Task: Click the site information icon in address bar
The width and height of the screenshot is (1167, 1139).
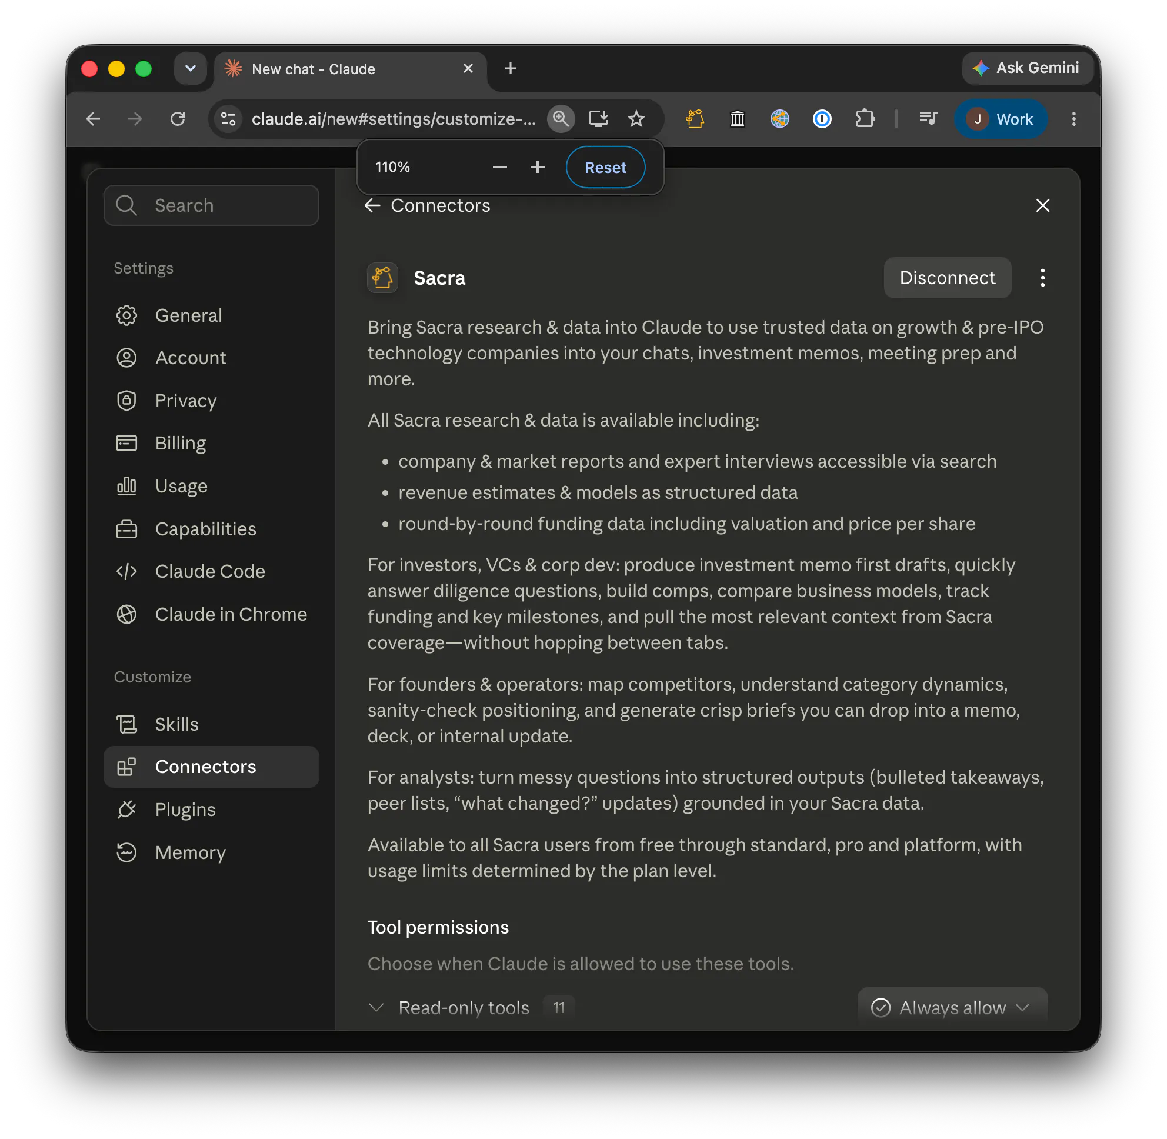Action: click(228, 118)
